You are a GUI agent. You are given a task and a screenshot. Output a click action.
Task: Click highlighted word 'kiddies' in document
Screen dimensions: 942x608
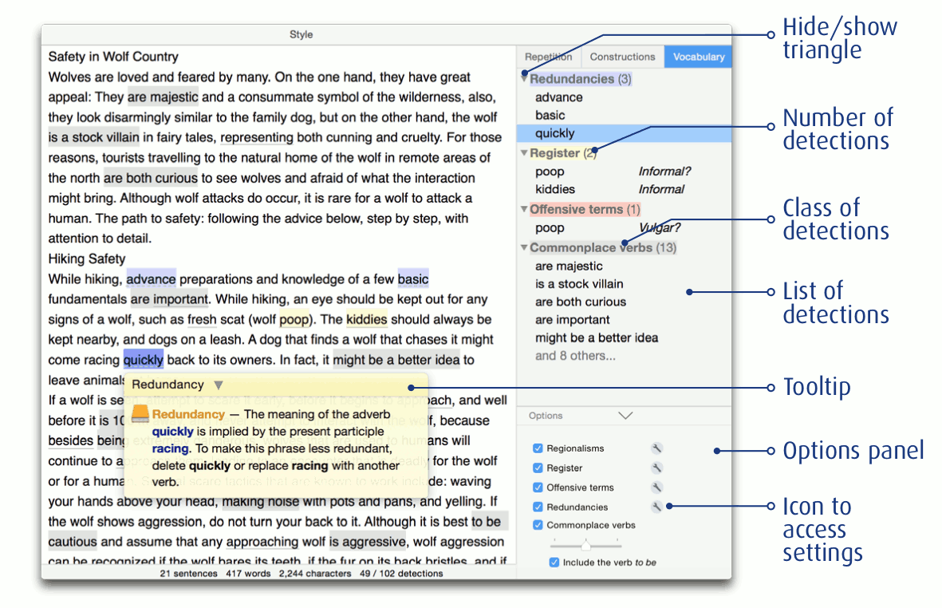click(366, 320)
